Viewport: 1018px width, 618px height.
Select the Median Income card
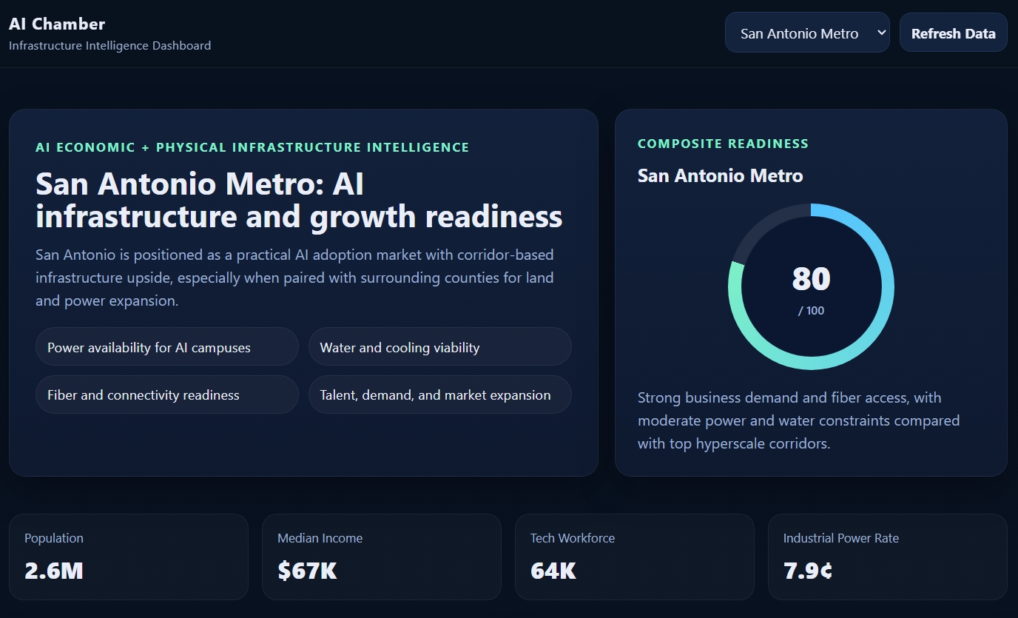[x=382, y=557]
